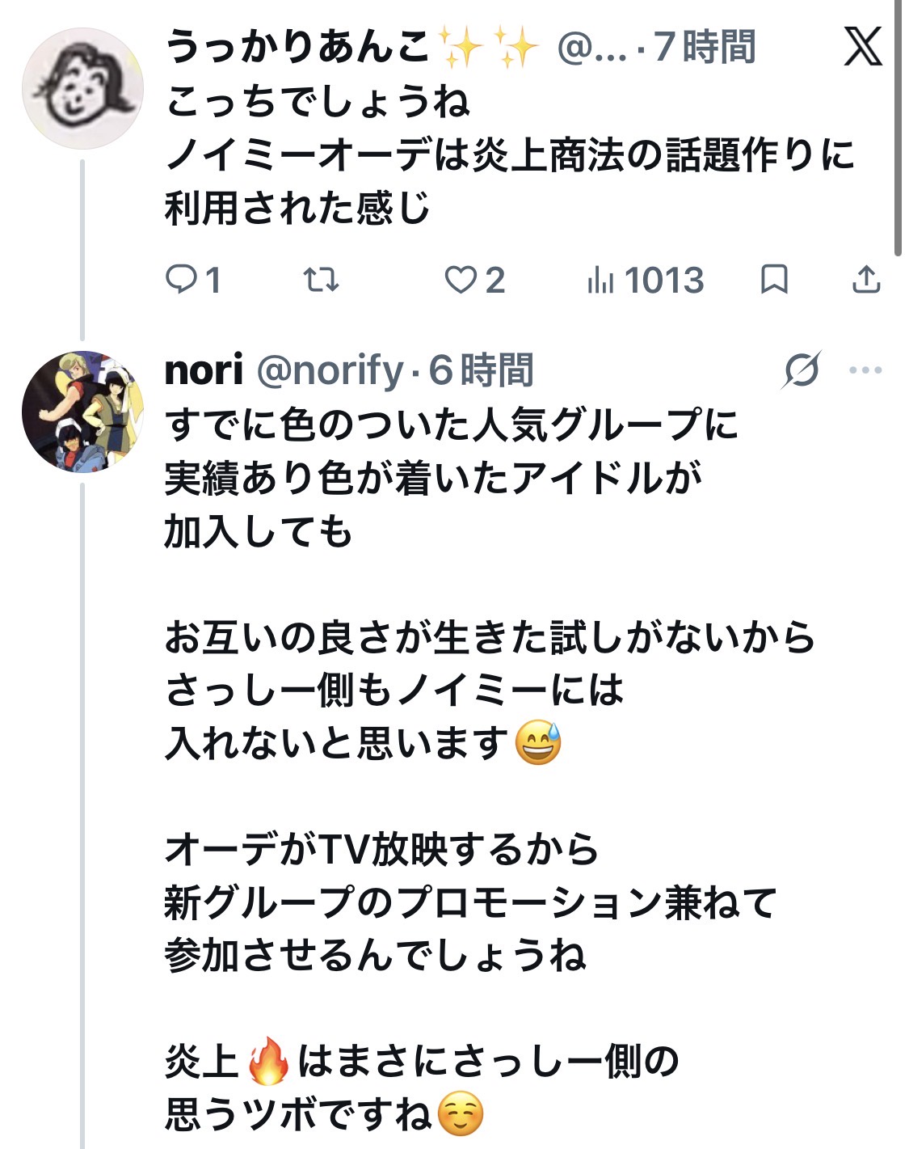
Task: Repost うっかりあんこ's tweet
Action: [x=321, y=280]
